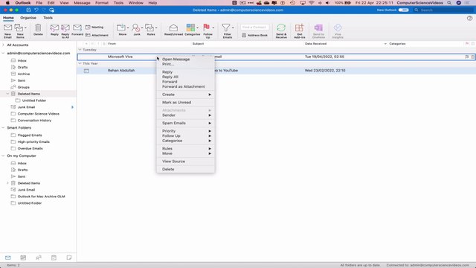This screenshot has height=268, width=476.
Task: Sort by the Categories column header
Action: [397, 44]
